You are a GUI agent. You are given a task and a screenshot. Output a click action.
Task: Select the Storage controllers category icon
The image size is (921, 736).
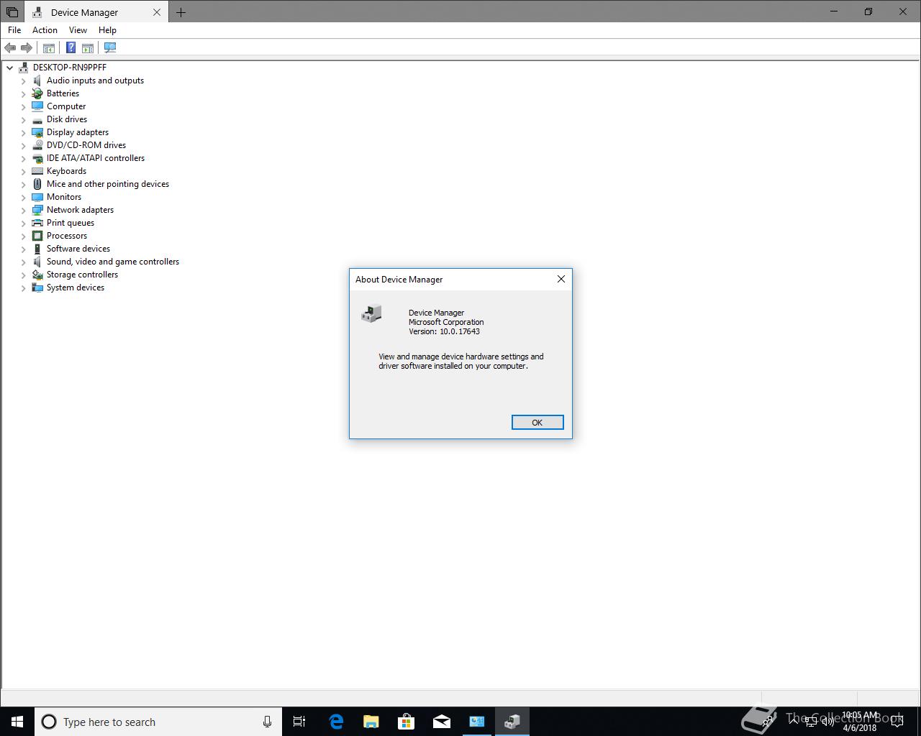pyautogui.click(x=37, y=275)
